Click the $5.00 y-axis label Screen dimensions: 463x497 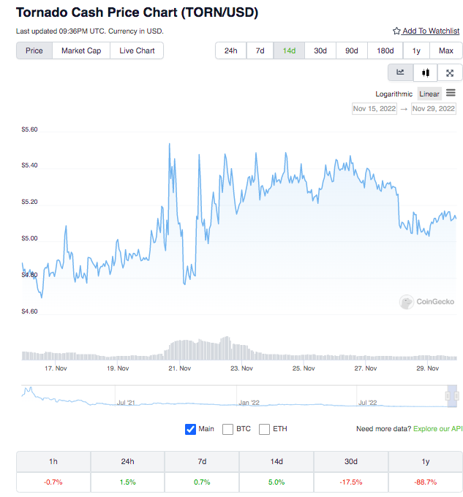pyautogui.click(x=29, y=238)
